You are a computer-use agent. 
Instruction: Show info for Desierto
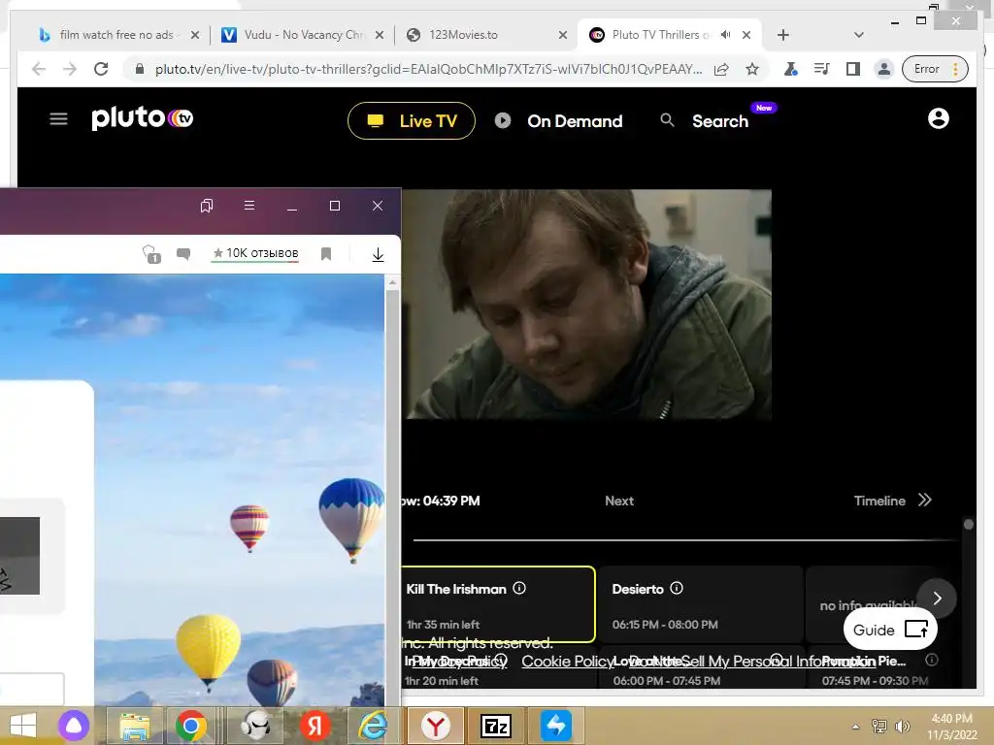tap(677, 588)
